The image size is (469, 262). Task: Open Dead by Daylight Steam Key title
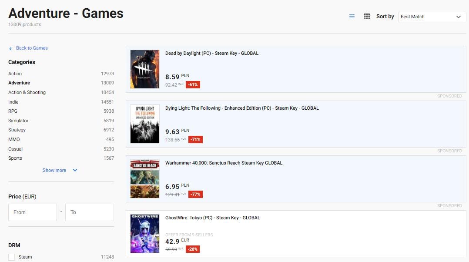pyautogui.click(x=212, y=54)
